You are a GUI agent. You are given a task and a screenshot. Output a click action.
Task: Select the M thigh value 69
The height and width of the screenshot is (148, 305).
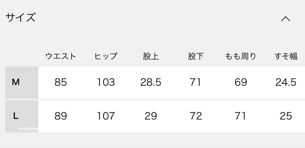point(241,82)
